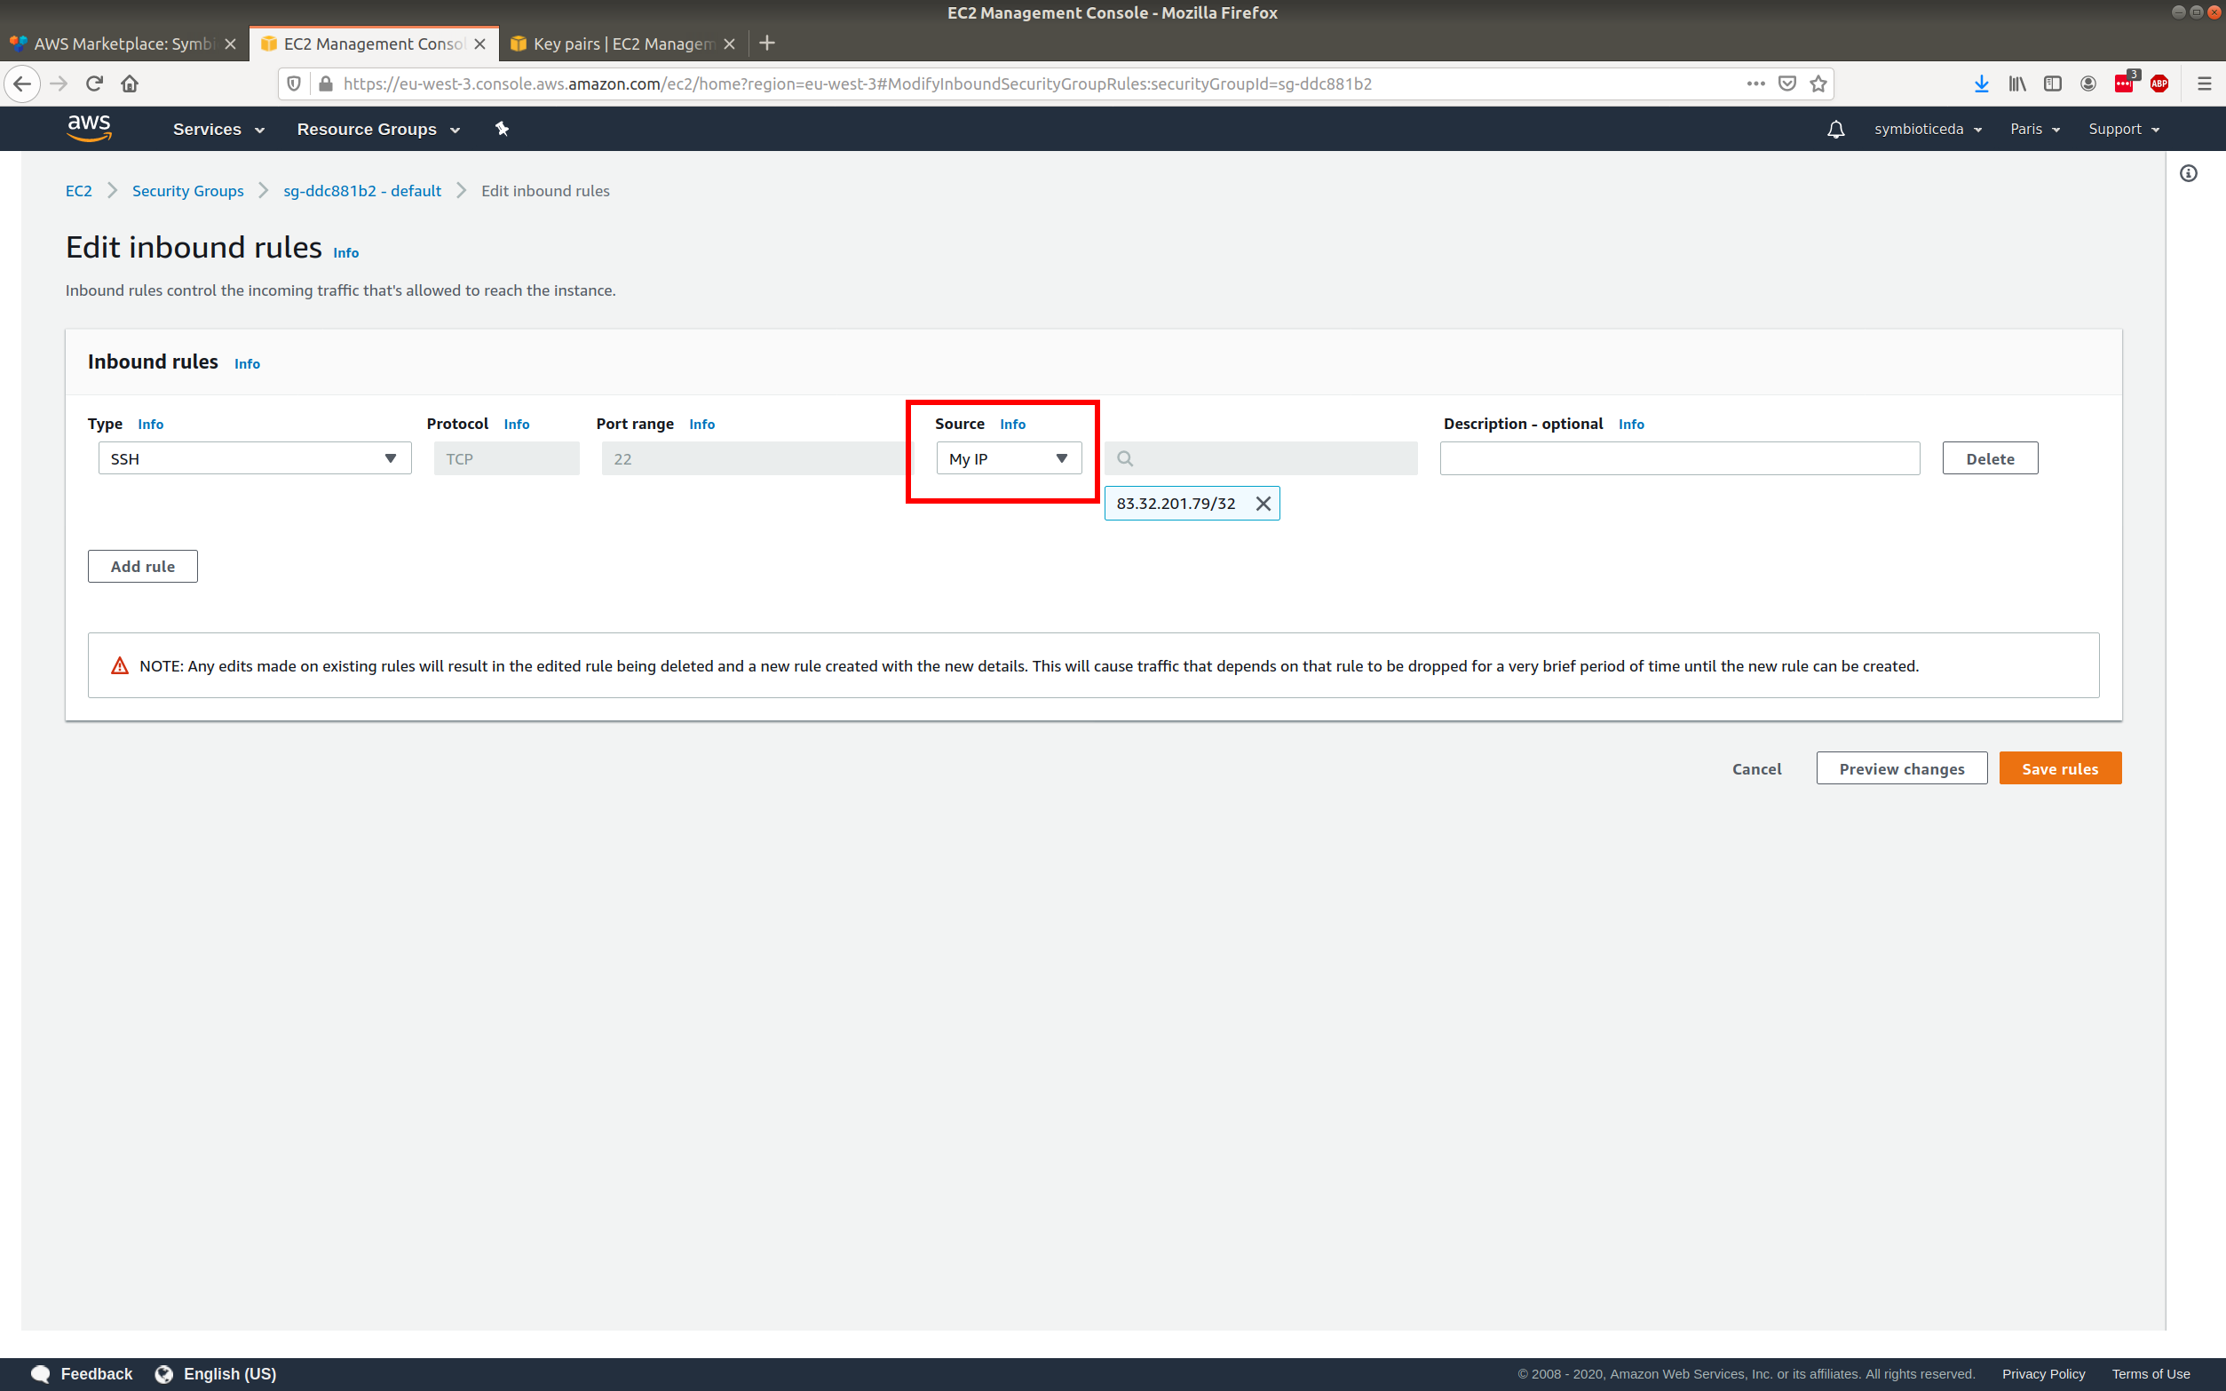The height and width of the screenshot is (1391, 2226).
Task: Click the Feedback text in footer
Action: coord(97,1373)
